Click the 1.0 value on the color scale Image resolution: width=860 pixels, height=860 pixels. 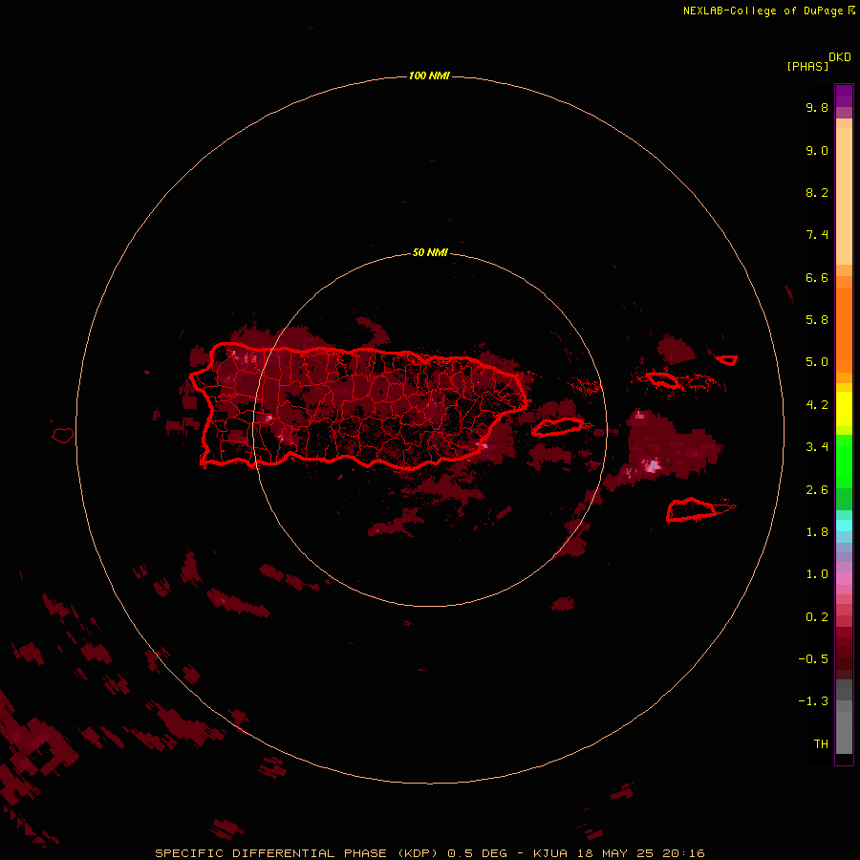817,574
